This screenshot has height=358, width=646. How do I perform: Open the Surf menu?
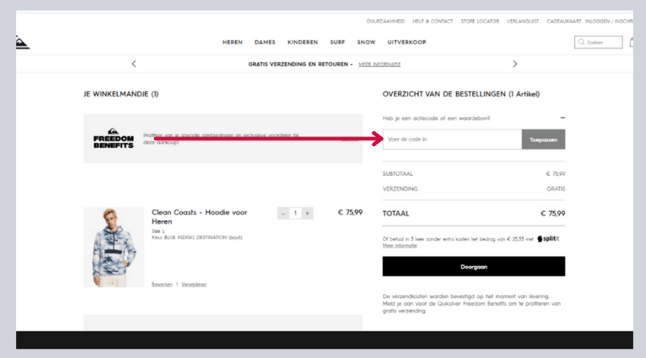tap(337, 43)
